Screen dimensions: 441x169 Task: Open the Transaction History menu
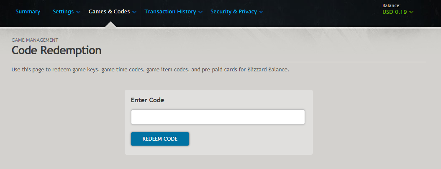pyautogui.click(x=170, y=12)
